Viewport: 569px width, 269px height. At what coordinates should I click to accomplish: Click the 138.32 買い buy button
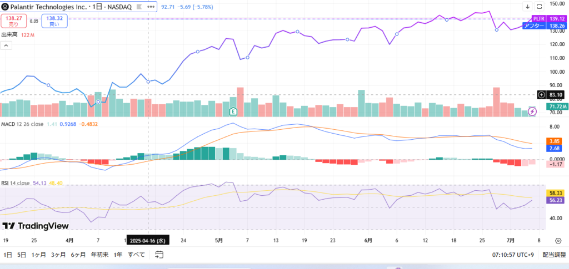54,21
